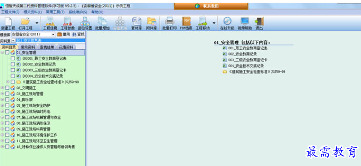
Task: Select 10_施工现场环境保护工作 tree item
Action: click(37, 135)
